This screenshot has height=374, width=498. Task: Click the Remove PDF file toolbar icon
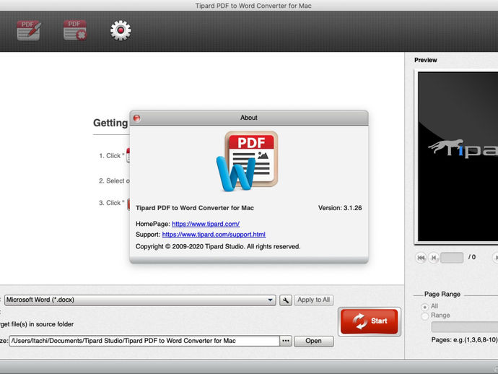pyautogui.click(x=75, y=30)
